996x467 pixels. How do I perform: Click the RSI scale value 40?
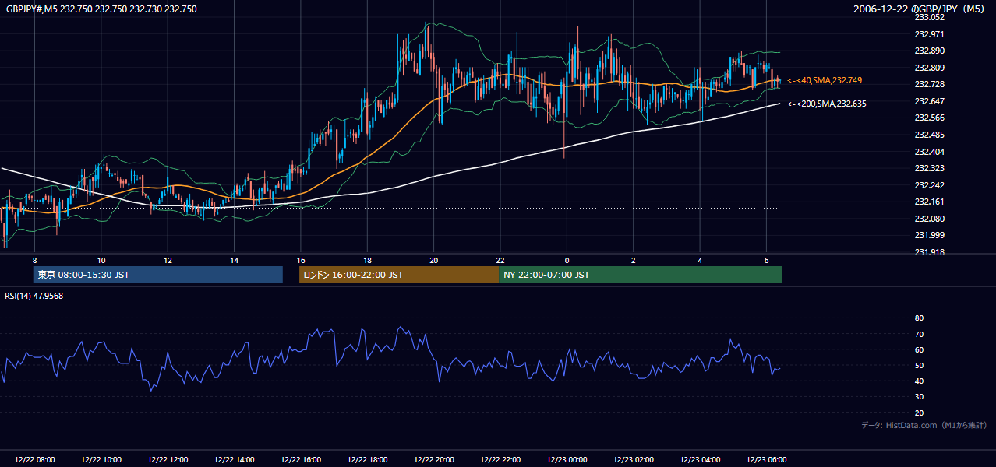click(x=919, y=381)
